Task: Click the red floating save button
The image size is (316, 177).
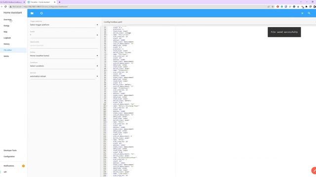Action: (314, 171)
